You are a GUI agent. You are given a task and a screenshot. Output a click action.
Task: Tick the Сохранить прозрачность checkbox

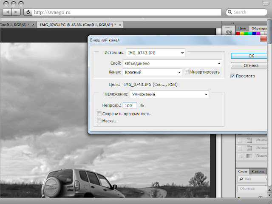[99, 114]
